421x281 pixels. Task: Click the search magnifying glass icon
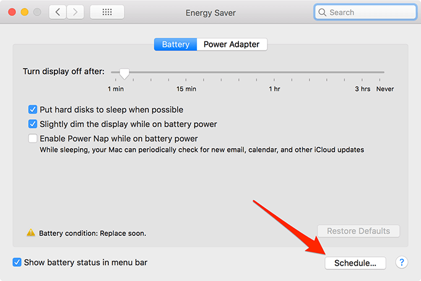[x=323, y=12]
